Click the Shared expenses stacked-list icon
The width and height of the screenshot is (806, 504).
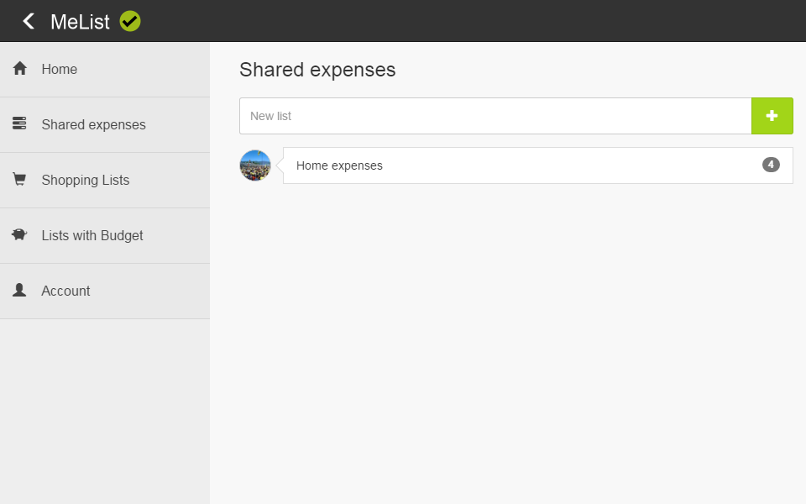pos(20,124)
